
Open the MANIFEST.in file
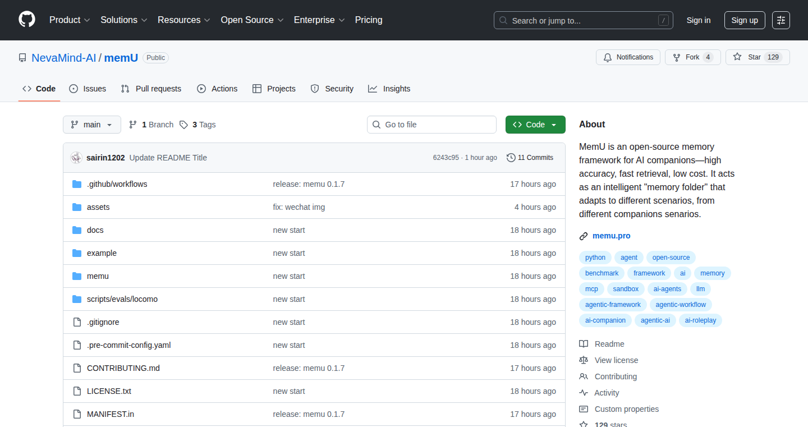tap(111, 414)
